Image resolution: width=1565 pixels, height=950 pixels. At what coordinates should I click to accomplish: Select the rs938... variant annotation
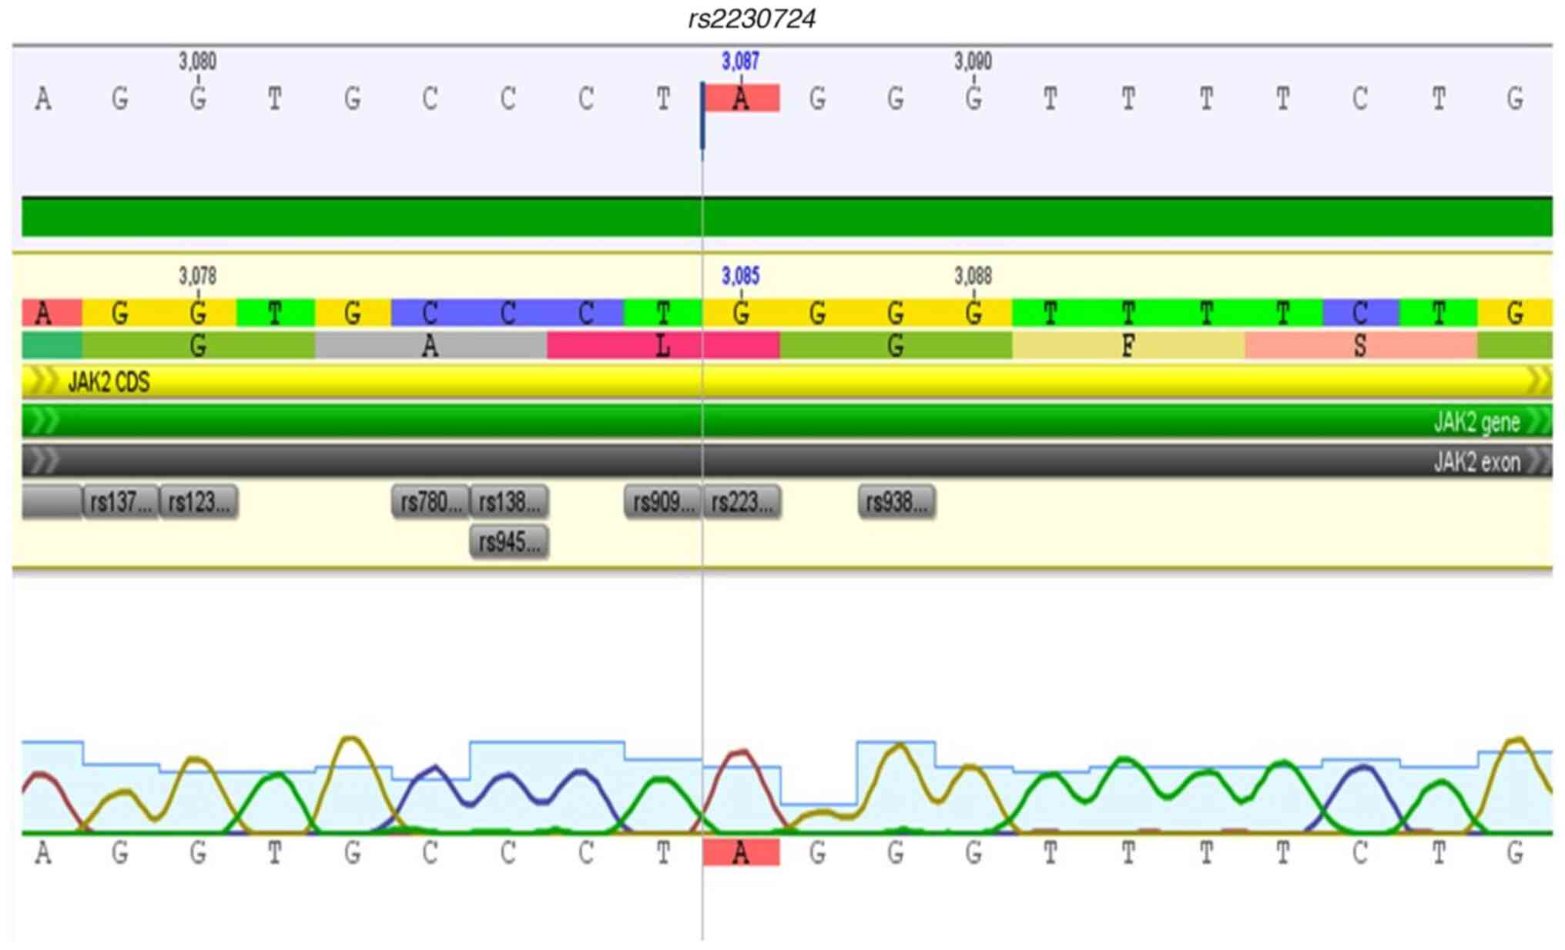click(x=896, y=502)
